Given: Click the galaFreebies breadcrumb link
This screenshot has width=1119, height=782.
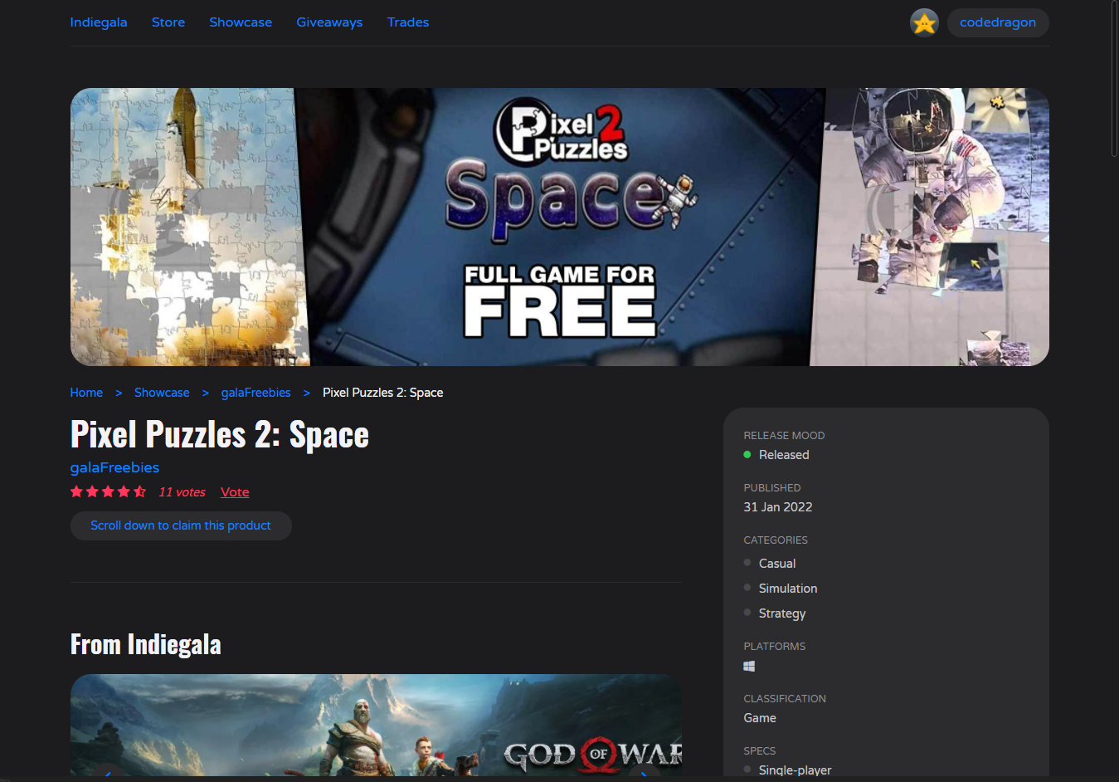Looking at the screenshot, I should pyautogui.click(x=255, y=393).
